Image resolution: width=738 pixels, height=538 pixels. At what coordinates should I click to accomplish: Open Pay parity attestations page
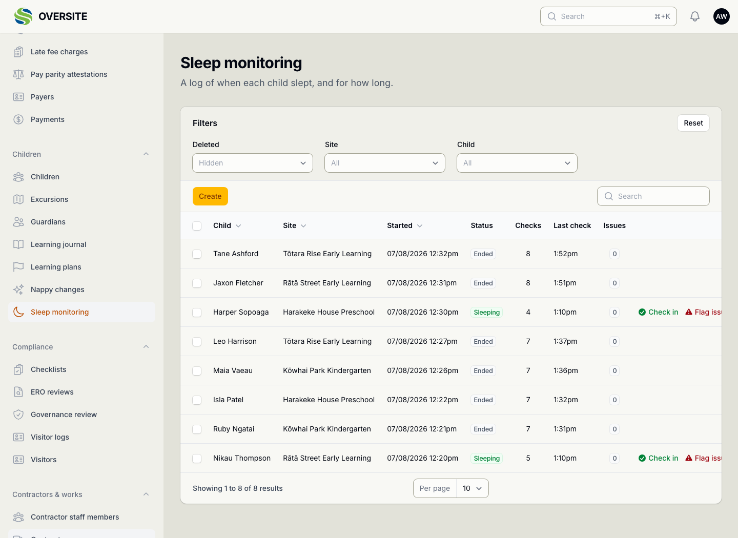82,74
